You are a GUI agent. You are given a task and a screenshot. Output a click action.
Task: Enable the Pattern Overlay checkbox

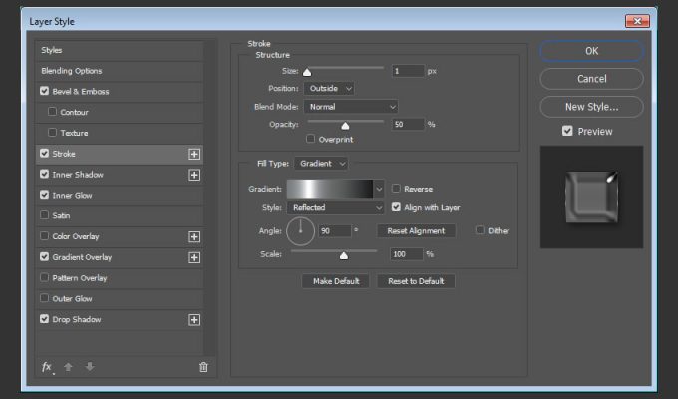pos(44,277)
